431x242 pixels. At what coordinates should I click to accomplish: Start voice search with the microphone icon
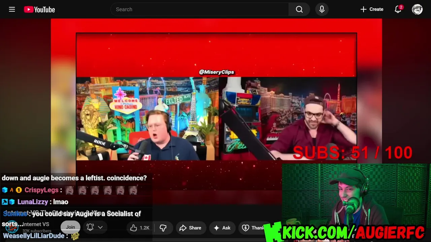tap(322, 9)
